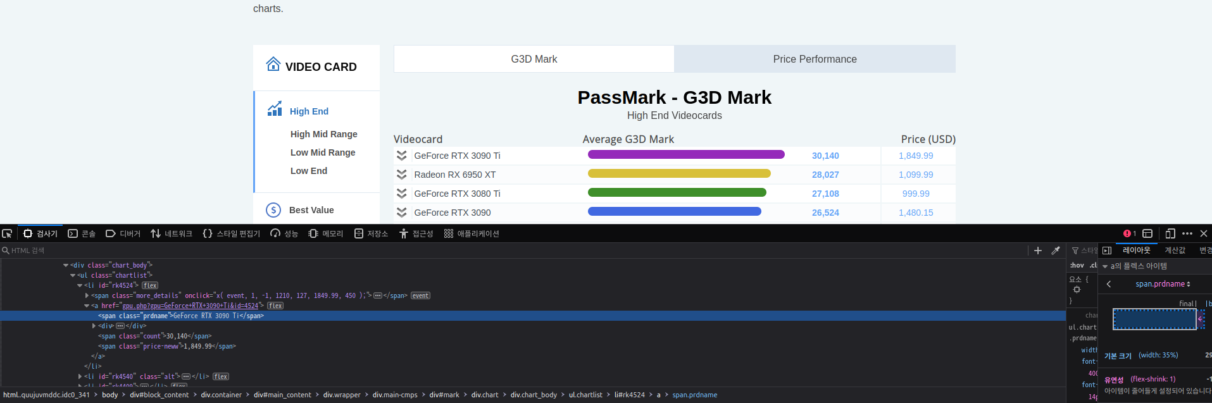
Task: Open the 메모리 (Memory) tab
Action: coord(325,233)
